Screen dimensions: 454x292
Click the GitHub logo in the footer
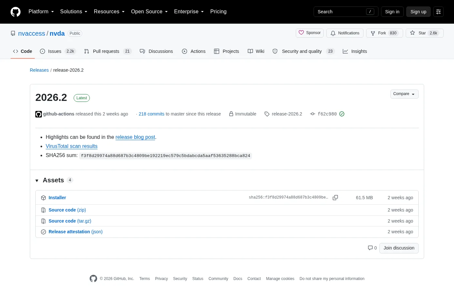pyautogui.click(x=93, y=279)
